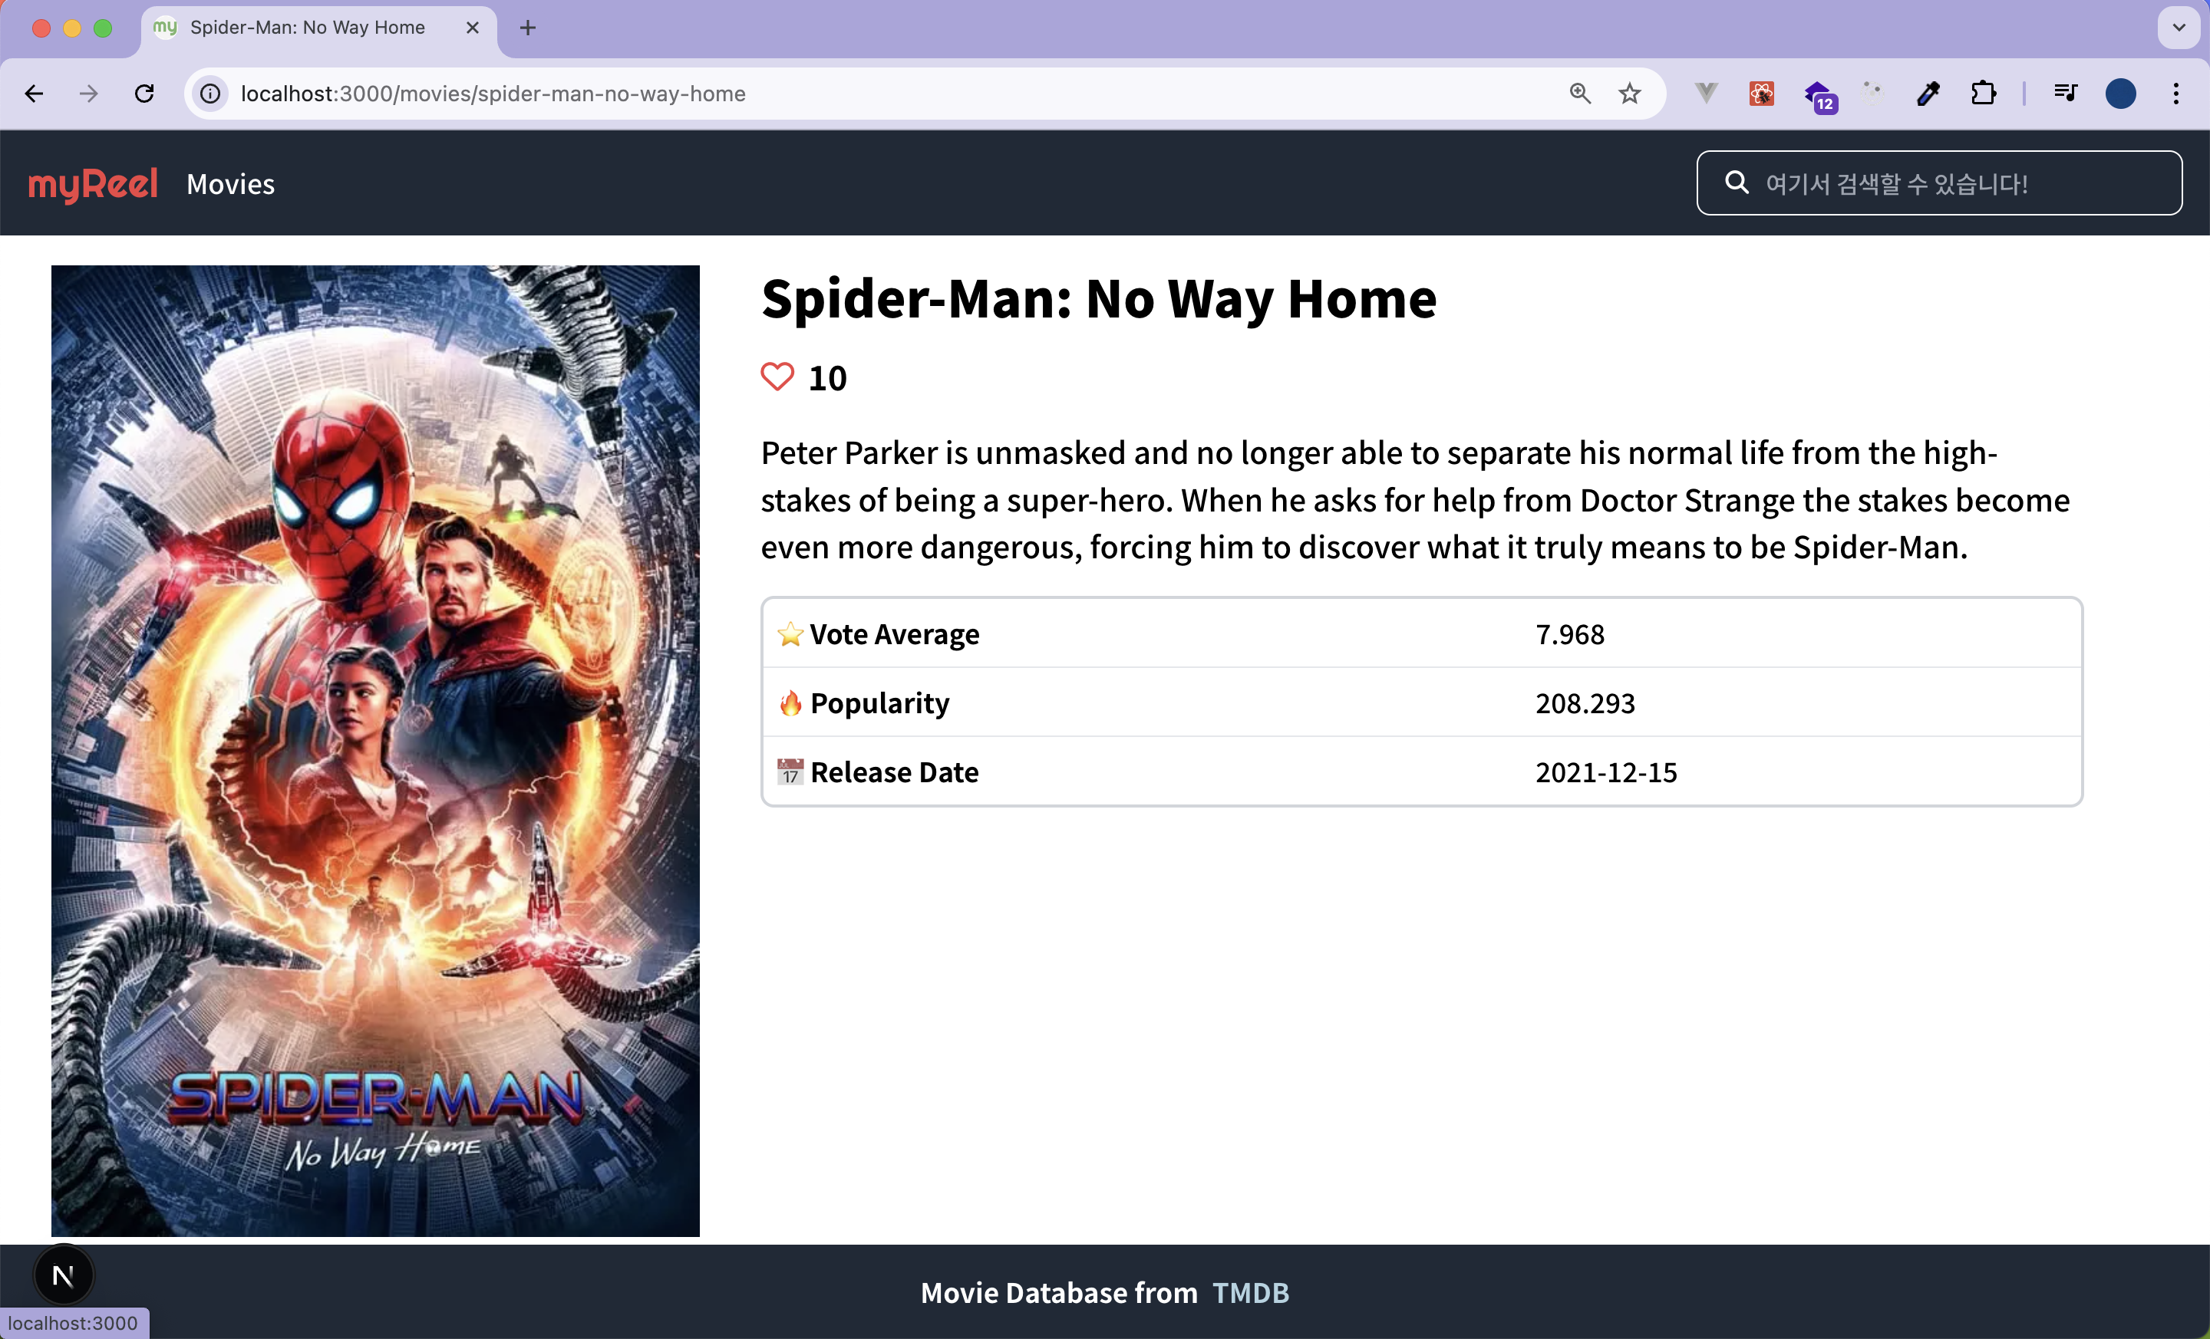Click the address bar URL
This screenshot has height=1339, width=2210.
(493, 94)
